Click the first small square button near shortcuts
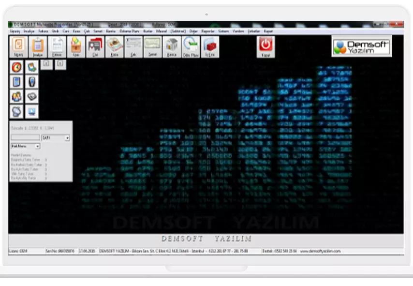 (x=46, y=63)
